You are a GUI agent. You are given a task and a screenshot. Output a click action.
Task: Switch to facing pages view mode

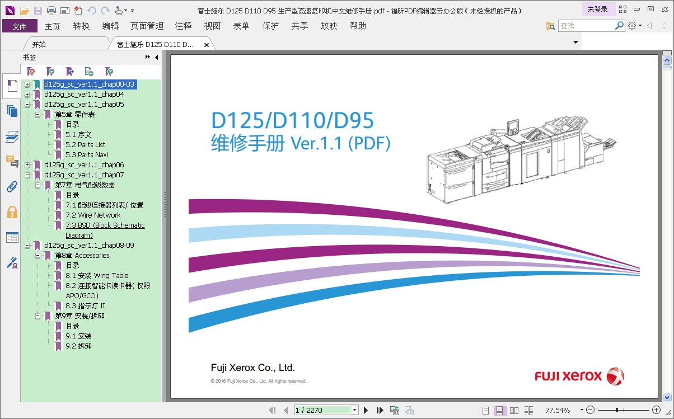(x=514, y=410)
